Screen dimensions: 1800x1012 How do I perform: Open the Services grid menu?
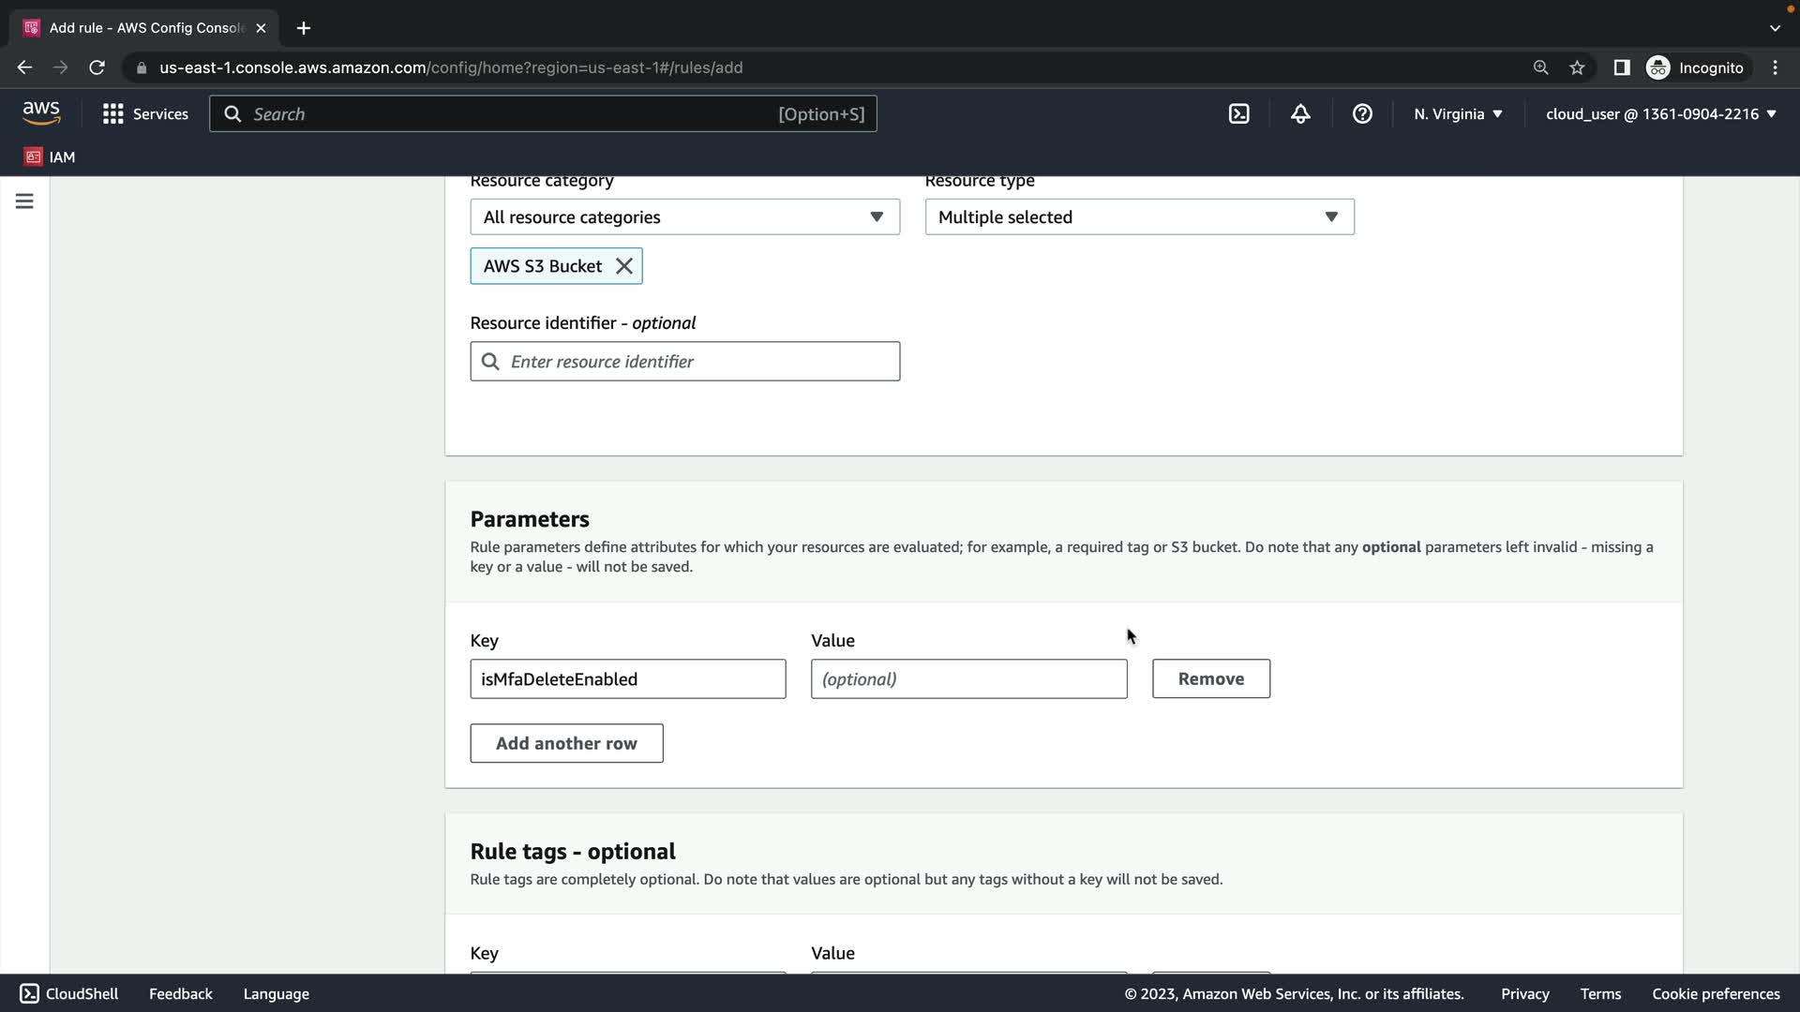[x=145, y=114]
